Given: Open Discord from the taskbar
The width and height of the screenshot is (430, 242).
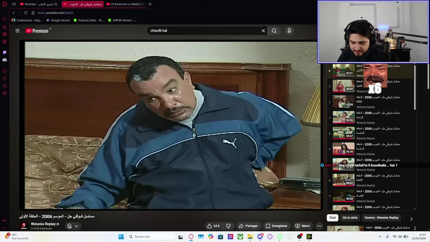Looking at the screenshot, I should pyautogui.click(x=260, y=237).
